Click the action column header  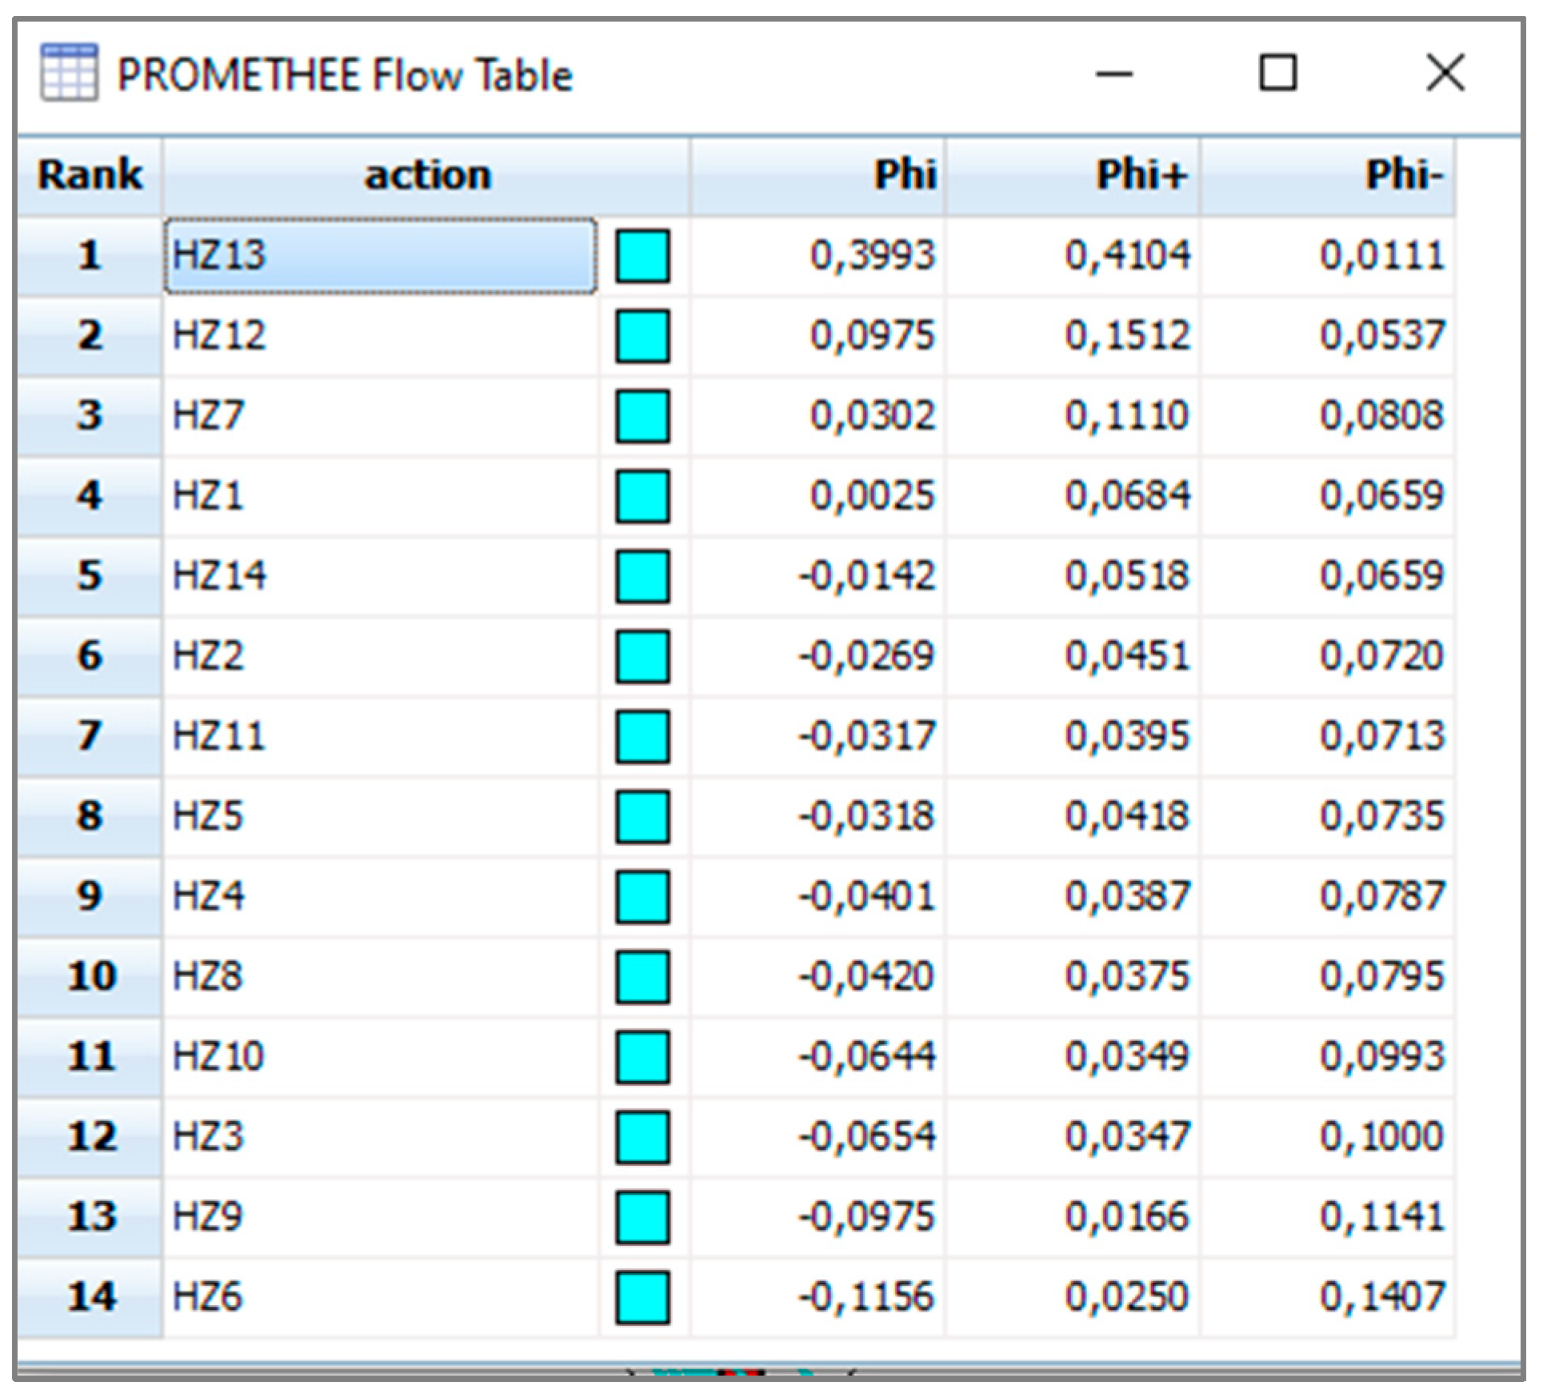click(426, 175)
